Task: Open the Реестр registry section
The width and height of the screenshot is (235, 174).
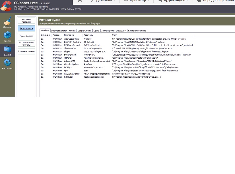Action: tap(7, 37)
